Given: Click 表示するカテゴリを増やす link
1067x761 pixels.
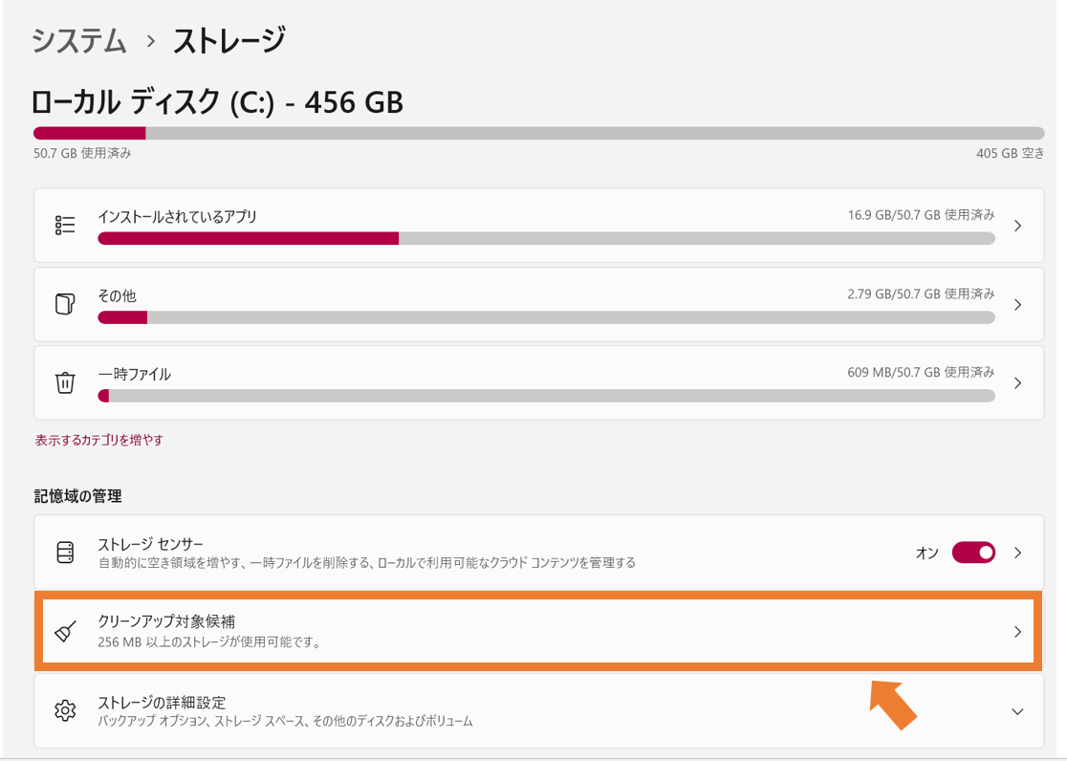Looking at the screenshot, I should click(x=99, y=440).
